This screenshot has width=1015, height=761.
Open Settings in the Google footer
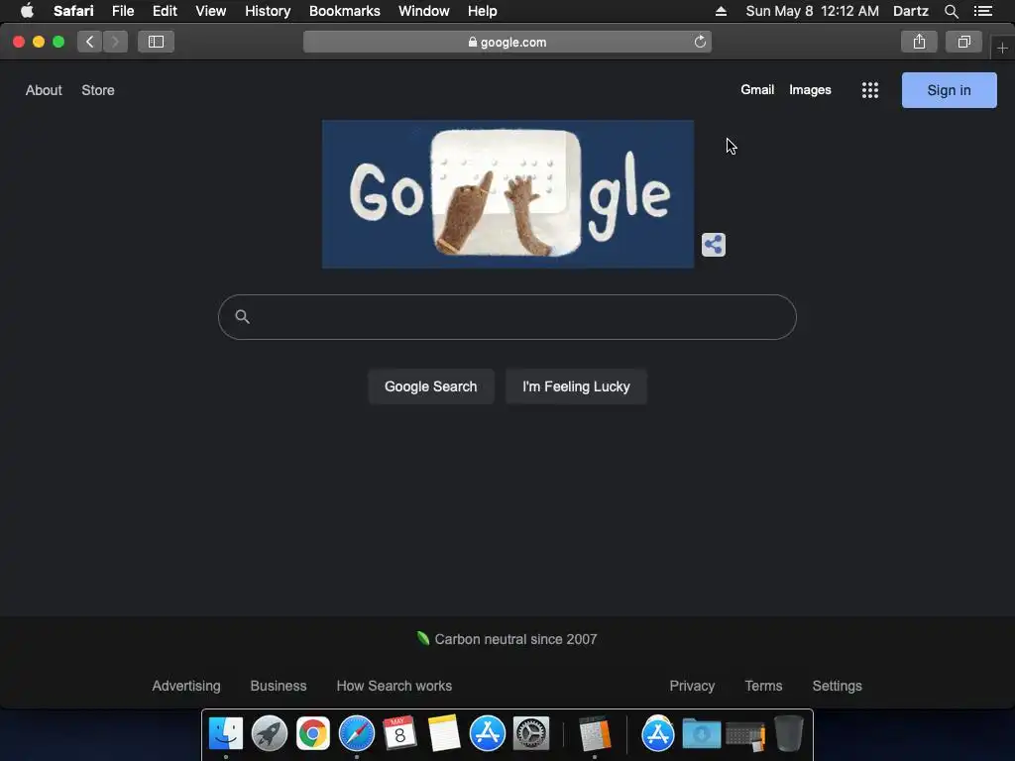tap(837, 686)
